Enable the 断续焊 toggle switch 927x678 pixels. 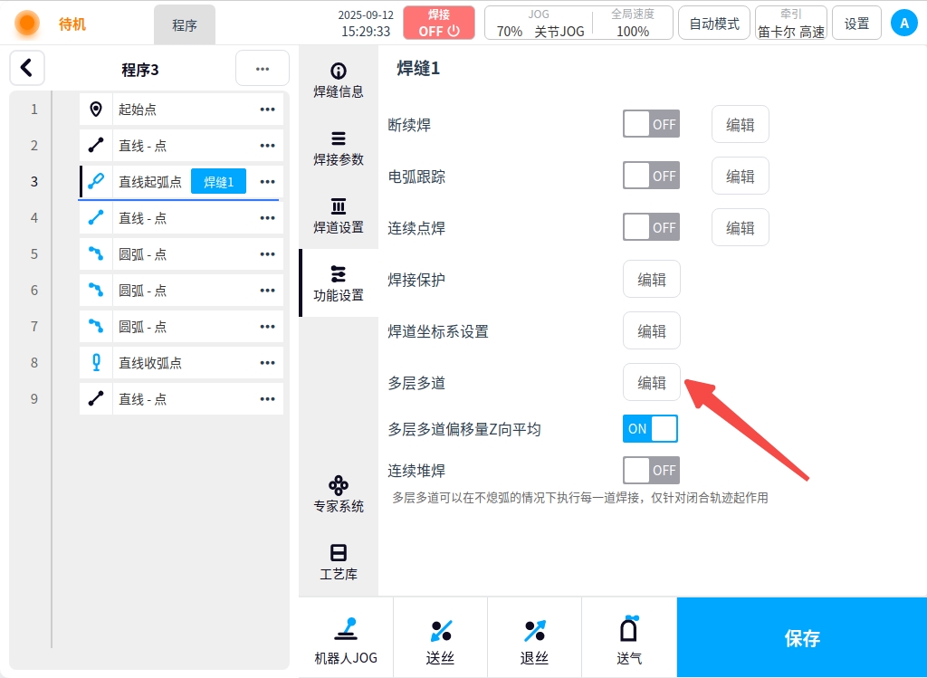pos(651,125)
